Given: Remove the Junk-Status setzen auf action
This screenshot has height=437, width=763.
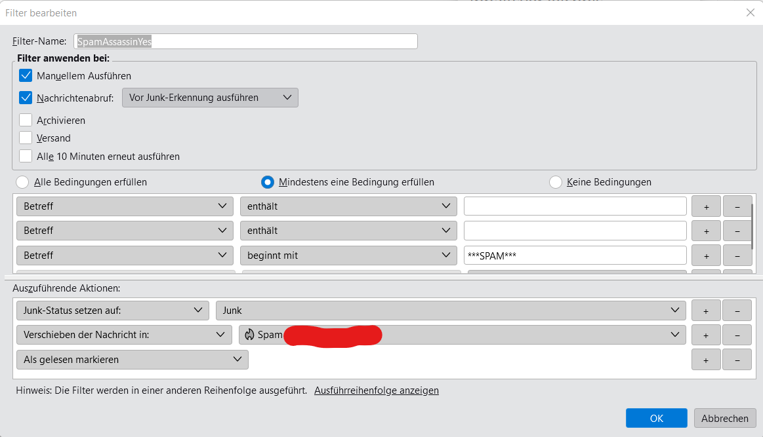Looking at the screenshot, I should tap(737, 311).
